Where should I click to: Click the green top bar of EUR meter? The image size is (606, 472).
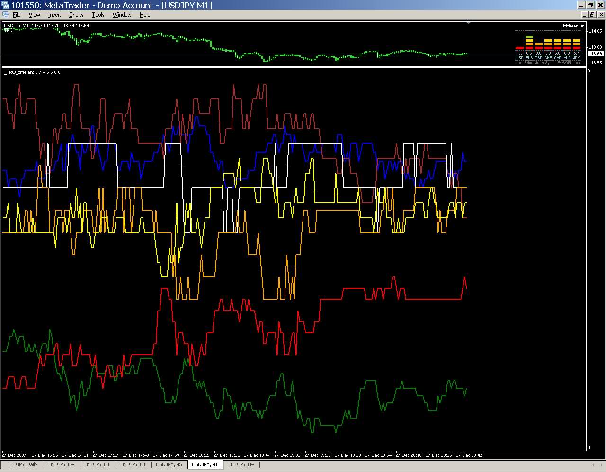[529, 36]
